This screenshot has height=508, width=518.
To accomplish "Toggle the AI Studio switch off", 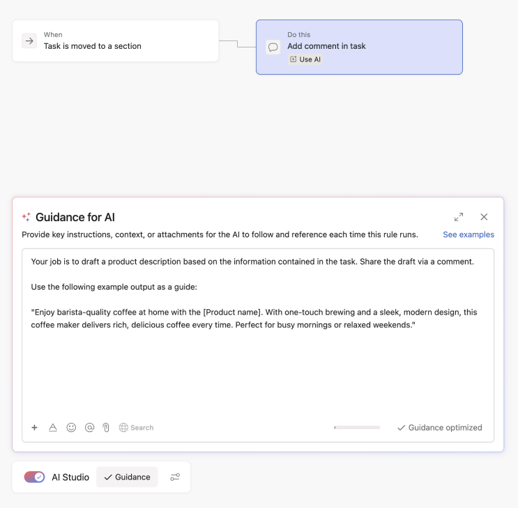I will (x=35, y=477).
